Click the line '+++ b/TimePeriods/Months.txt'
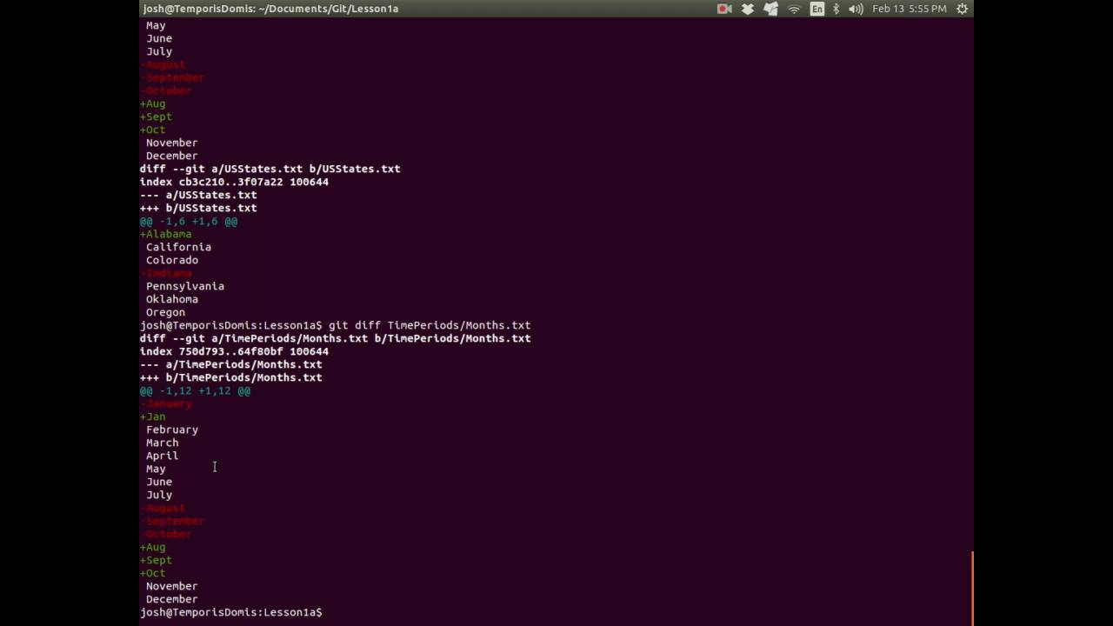 (x=231, y=377)
